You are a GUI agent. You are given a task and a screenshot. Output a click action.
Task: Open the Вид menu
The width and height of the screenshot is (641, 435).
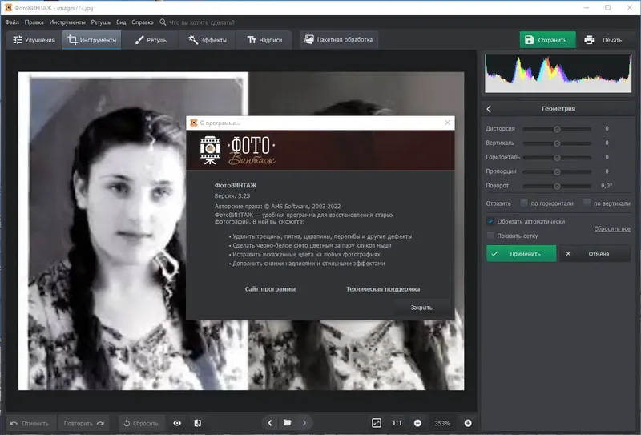pyautogui.click(x=121, y=22)
